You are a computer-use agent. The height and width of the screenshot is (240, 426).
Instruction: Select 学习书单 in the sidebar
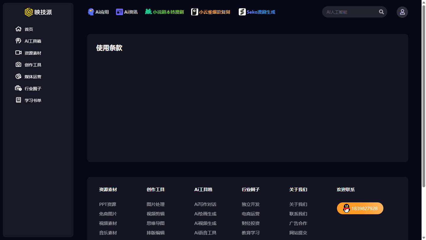(33, 100)
